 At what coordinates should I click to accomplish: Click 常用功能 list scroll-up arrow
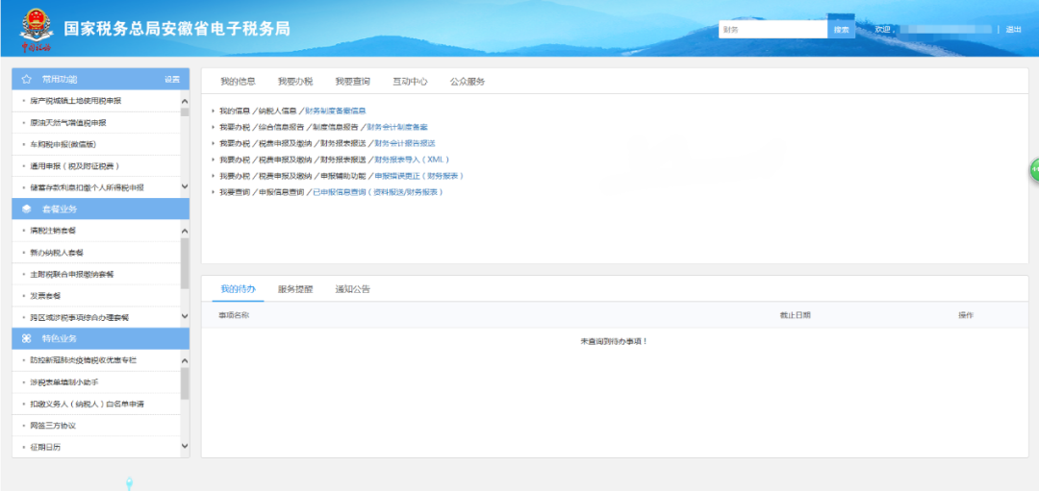(x=184, y=101)
